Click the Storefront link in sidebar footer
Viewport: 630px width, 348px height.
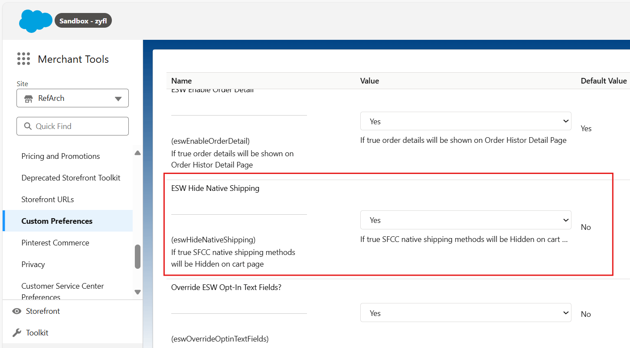coord(43,311)
